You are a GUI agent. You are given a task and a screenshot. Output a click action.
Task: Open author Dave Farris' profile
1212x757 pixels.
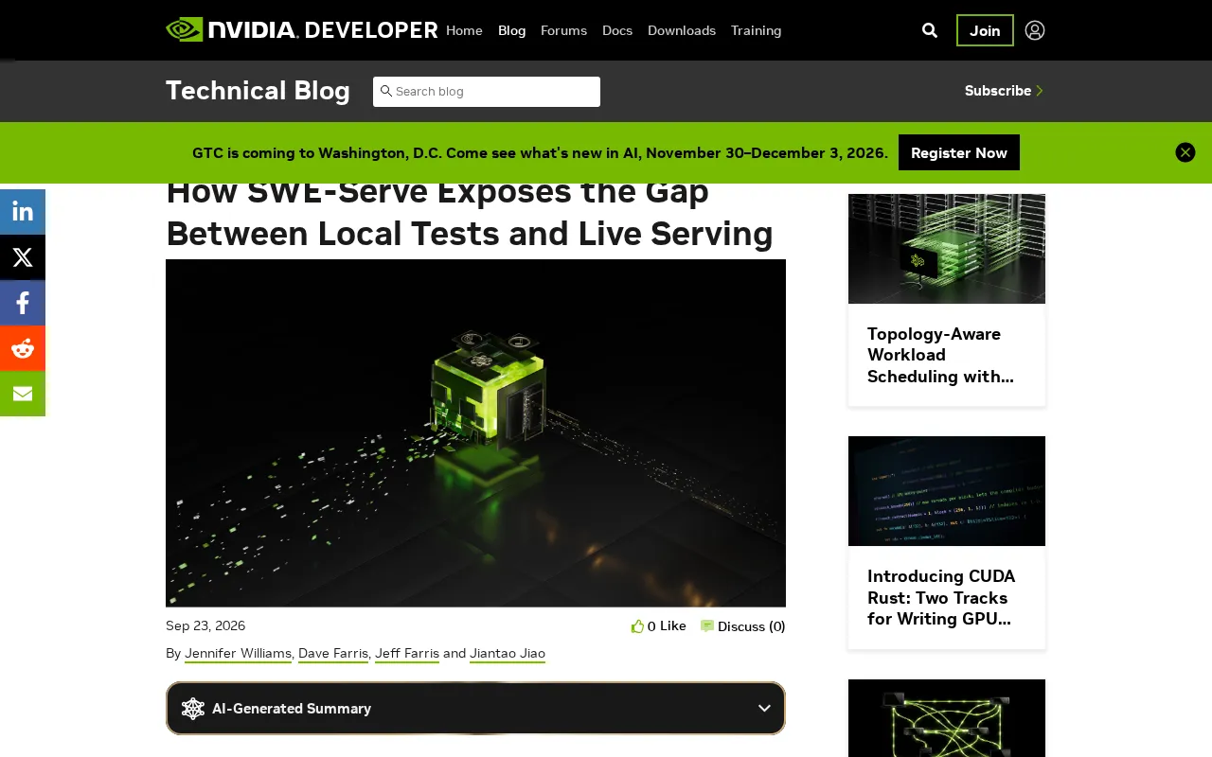333,653
